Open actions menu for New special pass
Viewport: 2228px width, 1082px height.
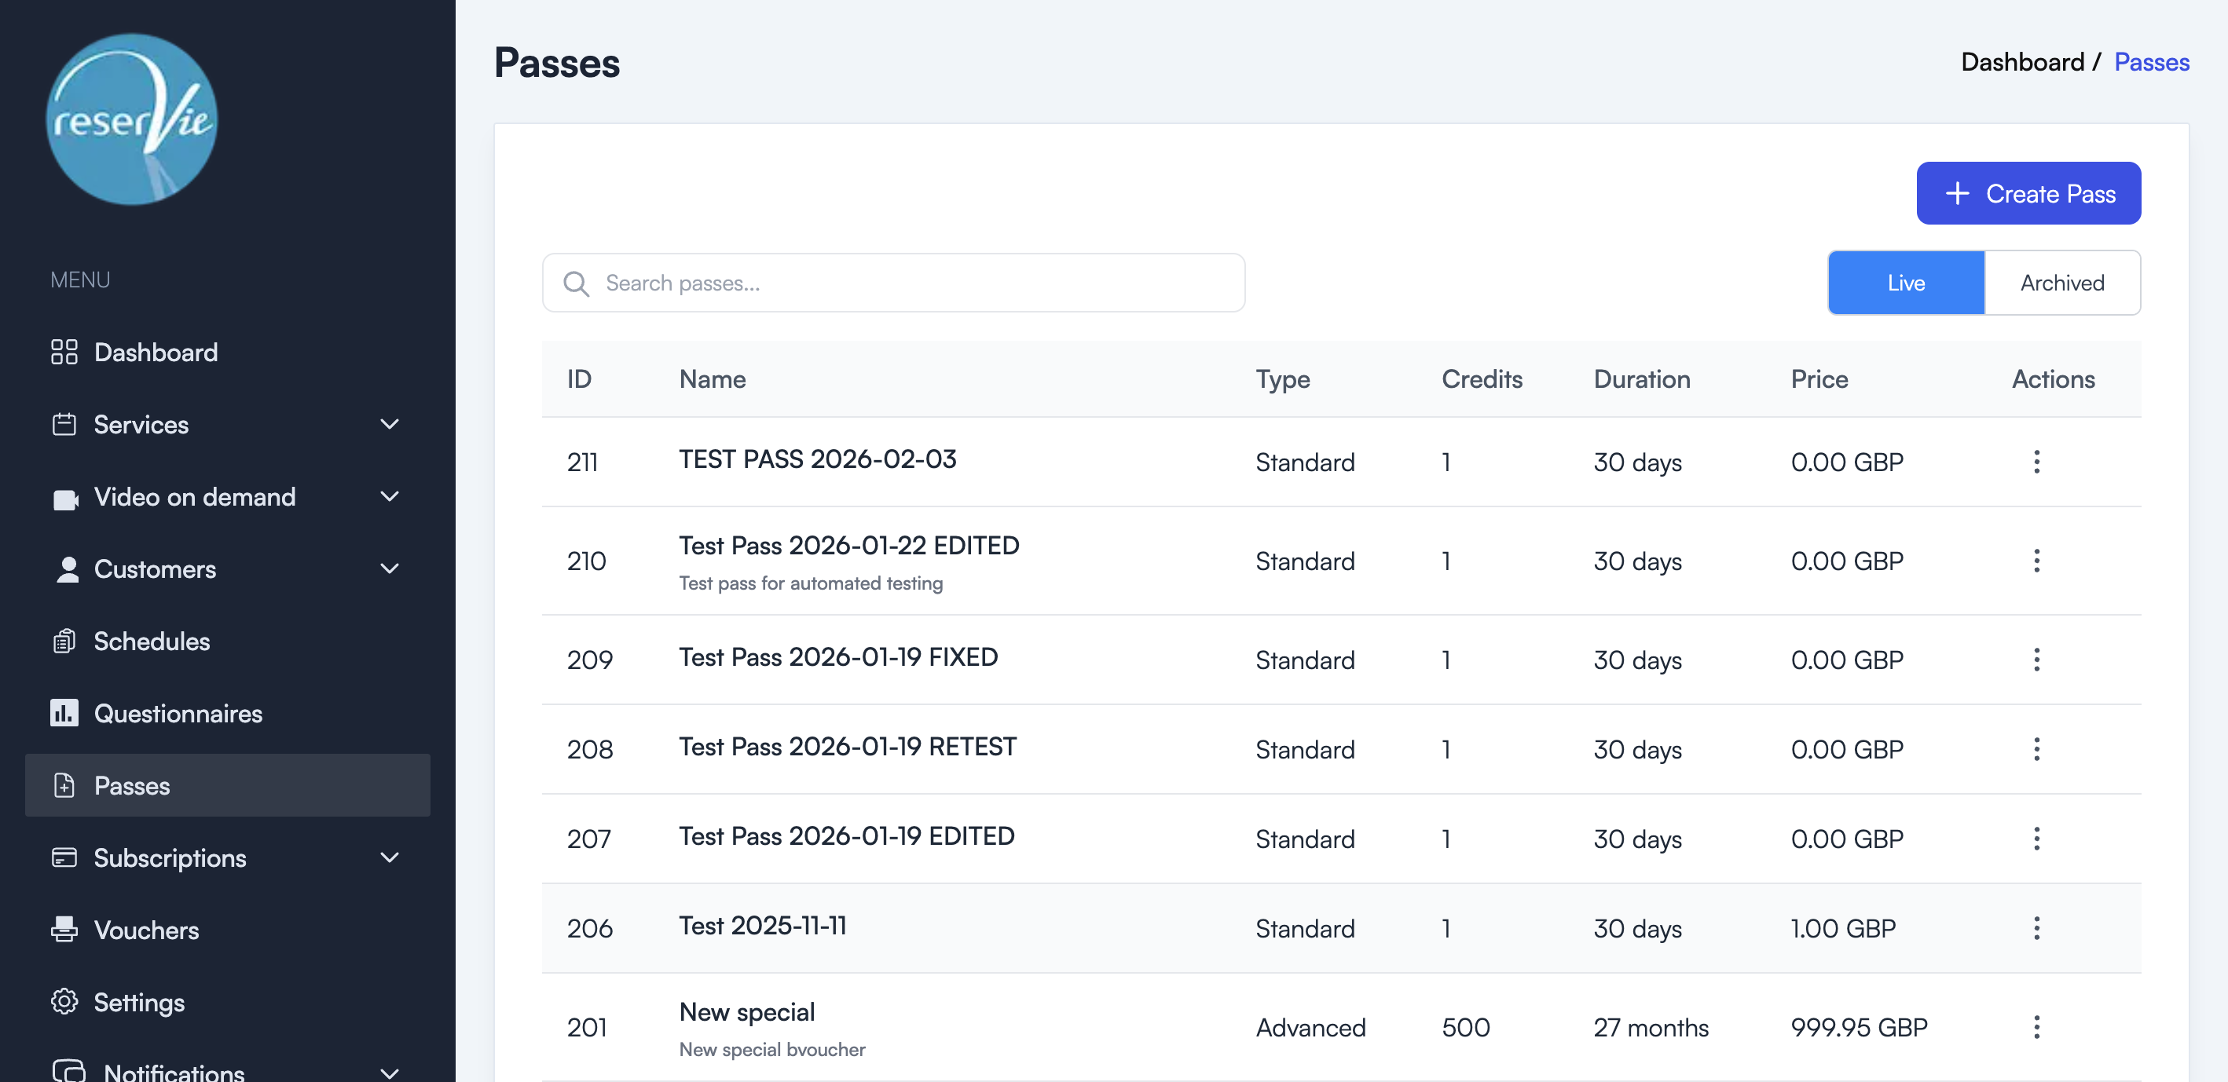point(2038,1027)
